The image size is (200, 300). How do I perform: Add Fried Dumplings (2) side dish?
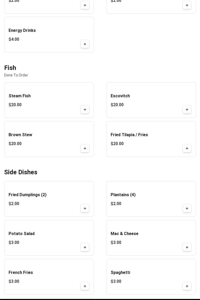click(x=85, y=208)
